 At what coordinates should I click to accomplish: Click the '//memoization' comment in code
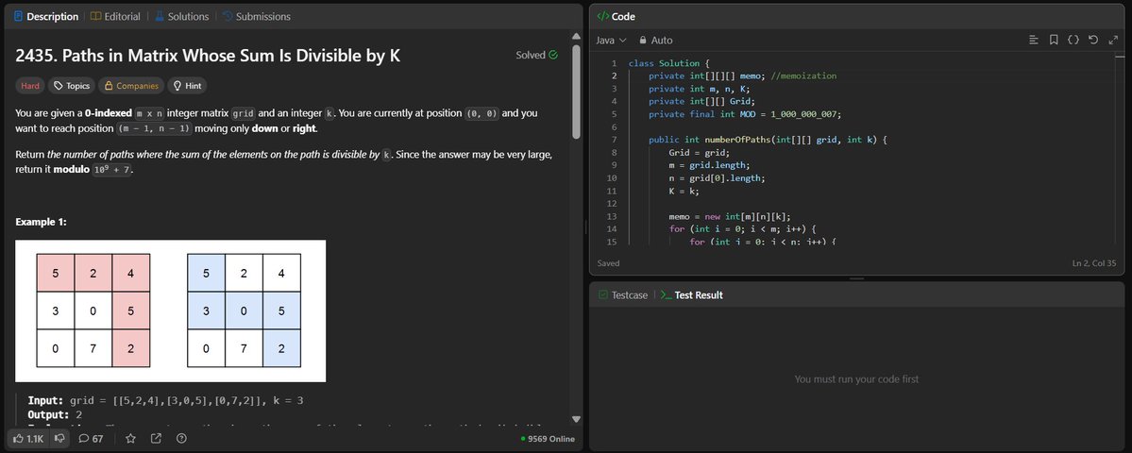[x=803, y=75]
